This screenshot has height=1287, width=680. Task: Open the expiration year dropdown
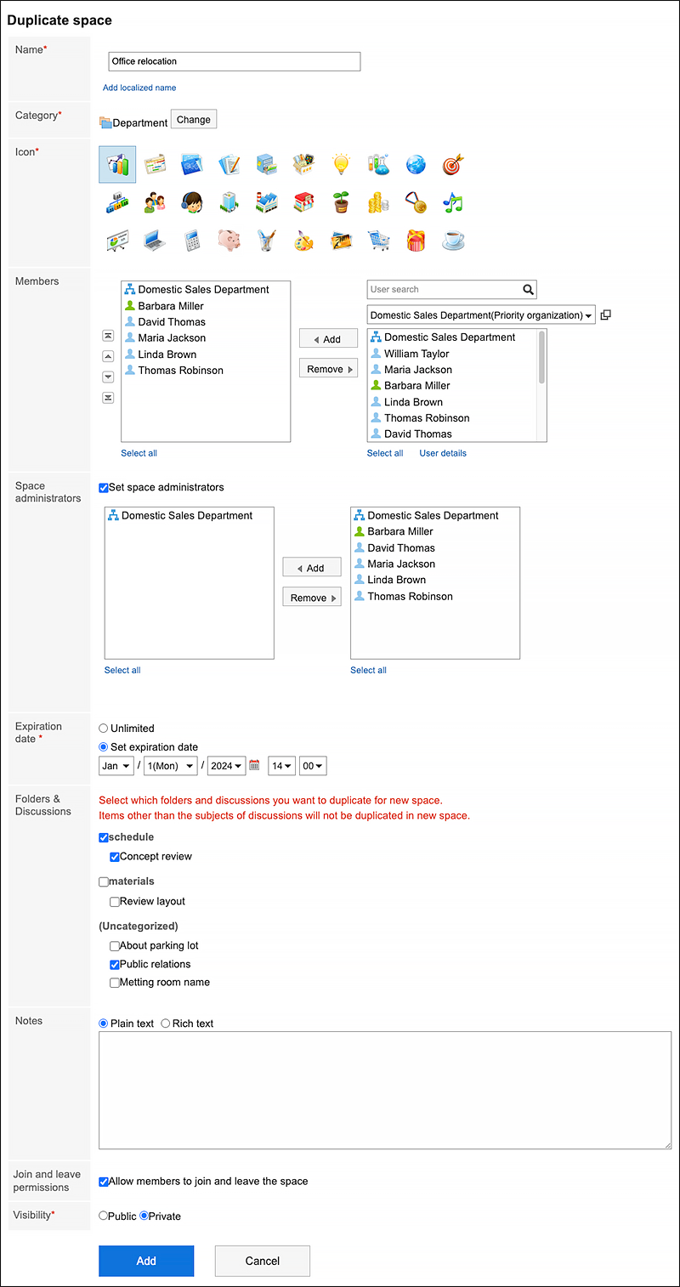pos(227,766)
